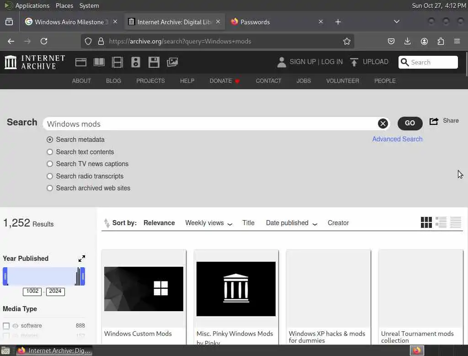Open the Video film strip icon

pyautogui.click(x=117, y=62)
